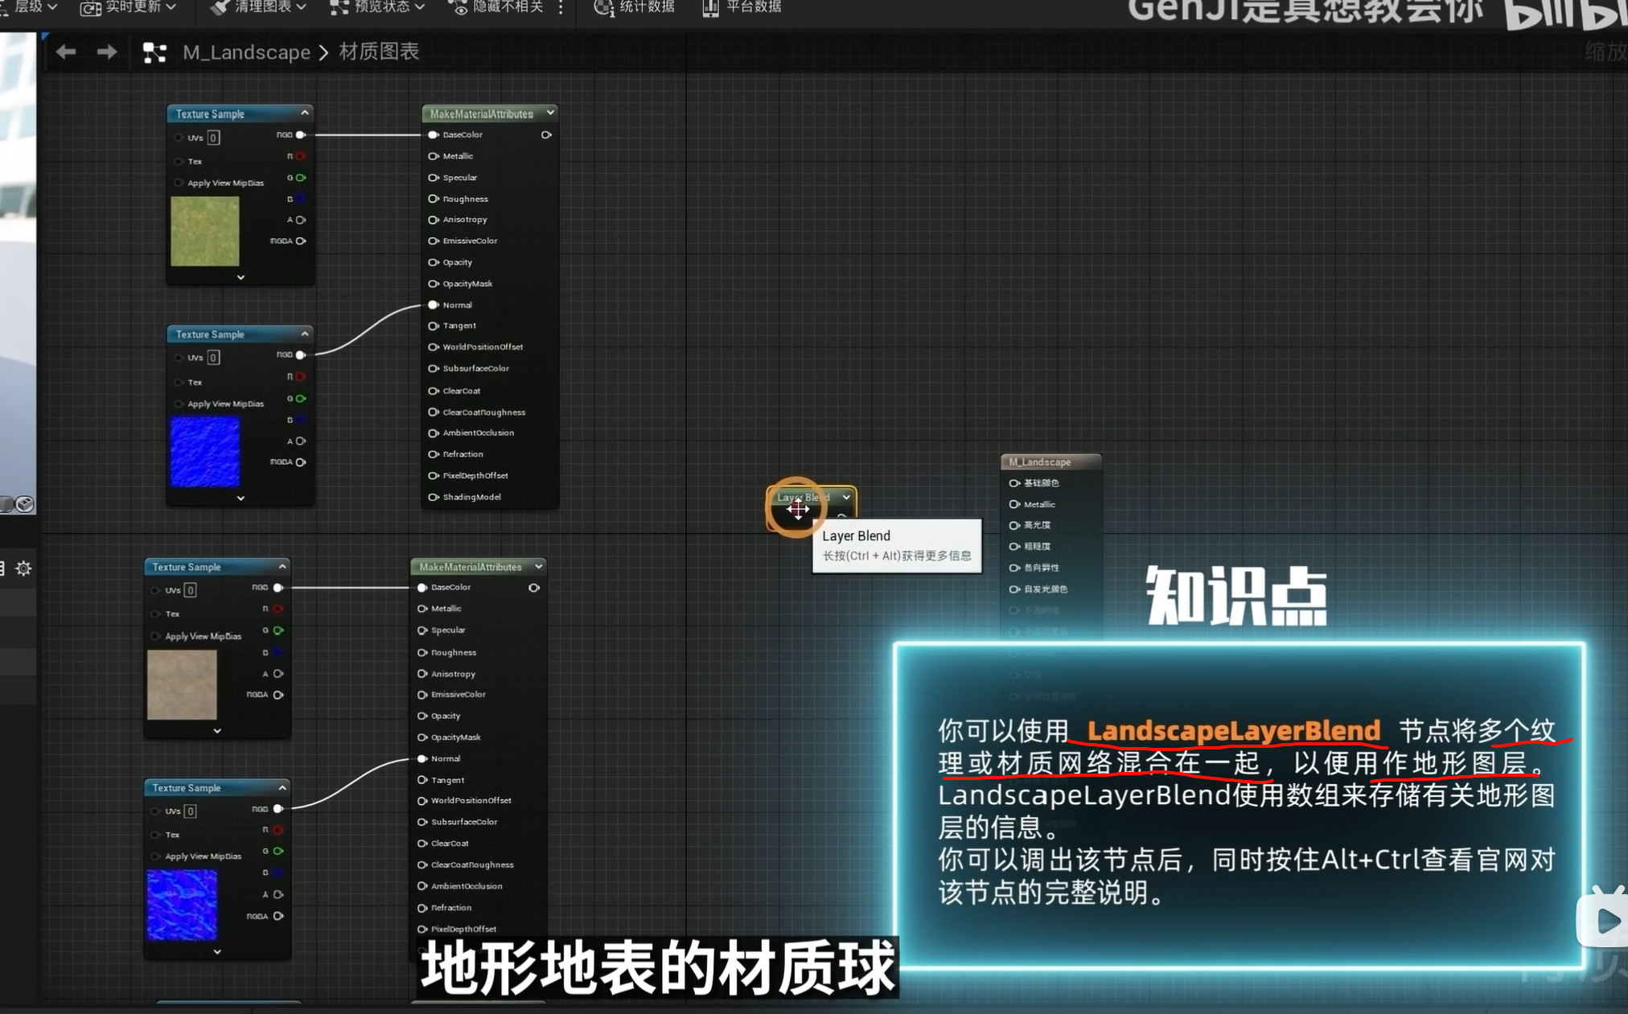This screenshot has width=1628, height=1014.
Task: Click the Clean Graph (清理图表) toolbar icon
Action: (219, 7)
